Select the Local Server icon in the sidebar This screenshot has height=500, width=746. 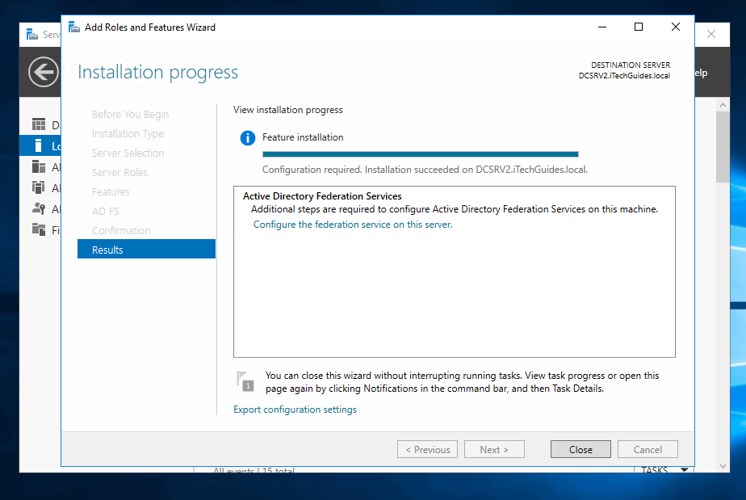pos(39,145)
